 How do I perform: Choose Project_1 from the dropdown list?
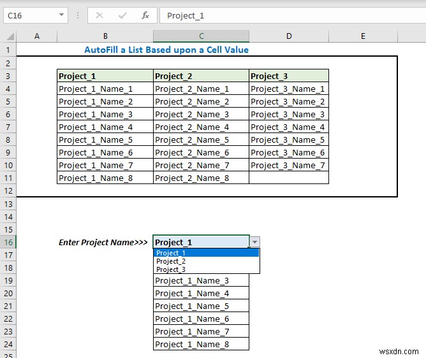206,253
